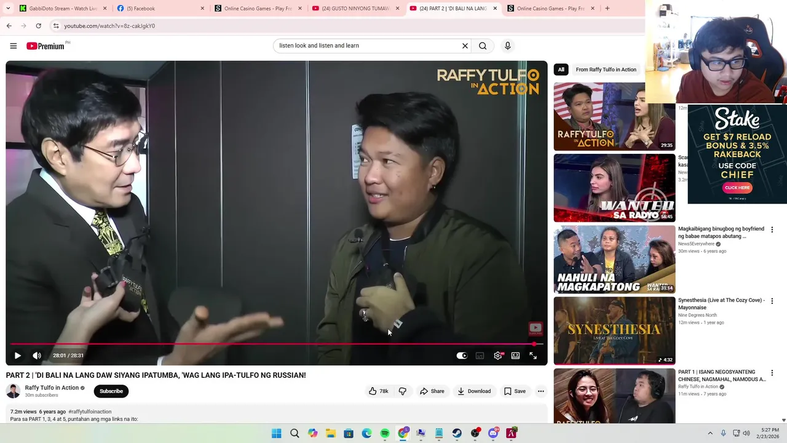Screen dimensions: 787x443
Task: Open Spotify from the taskbar
Action: pos(385,433)
